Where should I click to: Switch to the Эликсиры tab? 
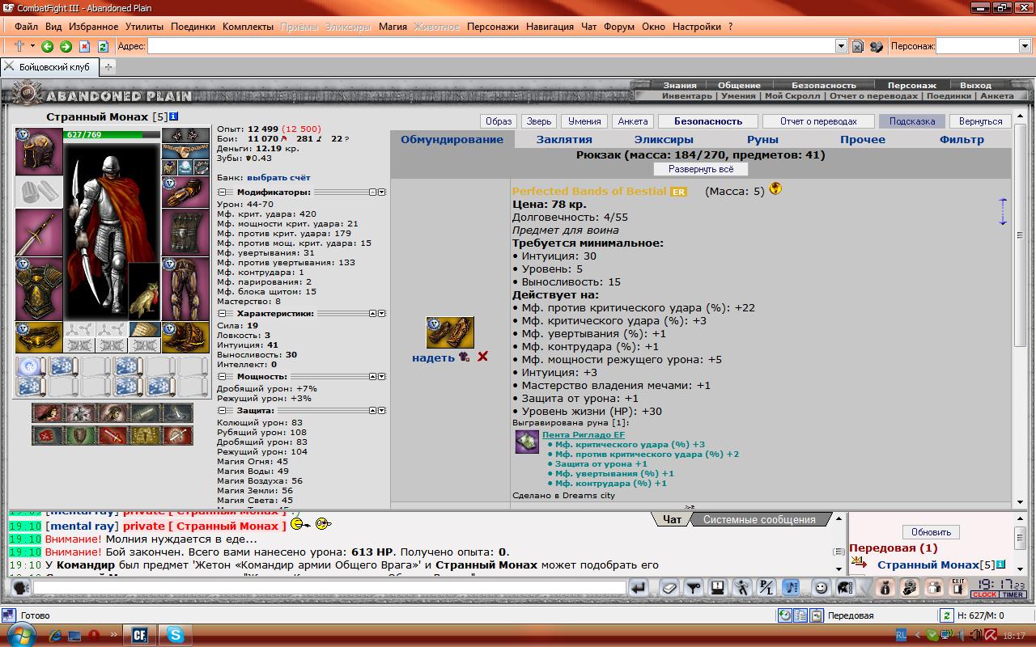(x=664, y=139)
